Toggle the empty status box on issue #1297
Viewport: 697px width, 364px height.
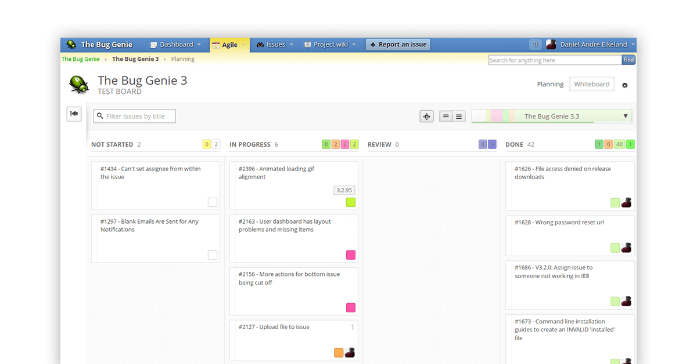(213, 255)
